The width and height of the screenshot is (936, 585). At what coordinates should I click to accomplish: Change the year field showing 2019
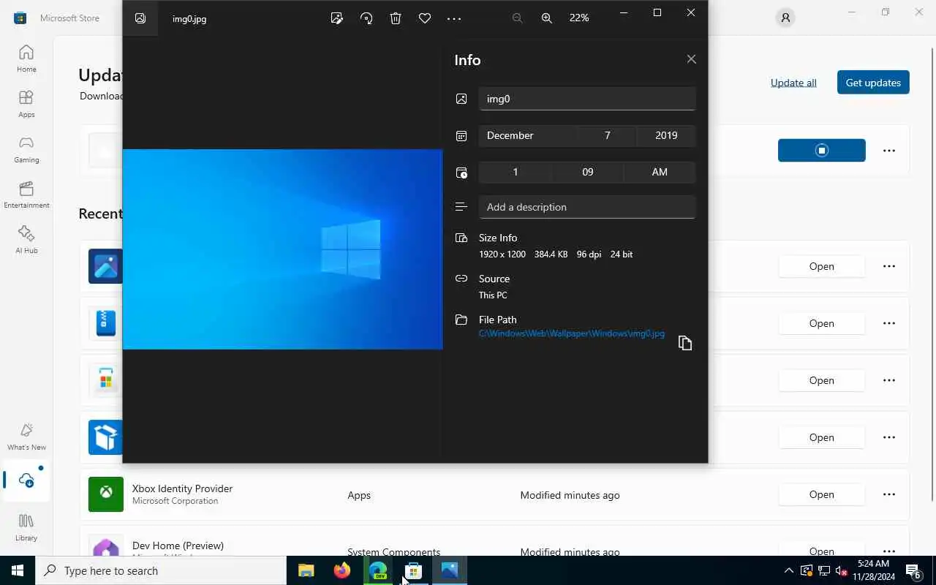click(666, 135)
